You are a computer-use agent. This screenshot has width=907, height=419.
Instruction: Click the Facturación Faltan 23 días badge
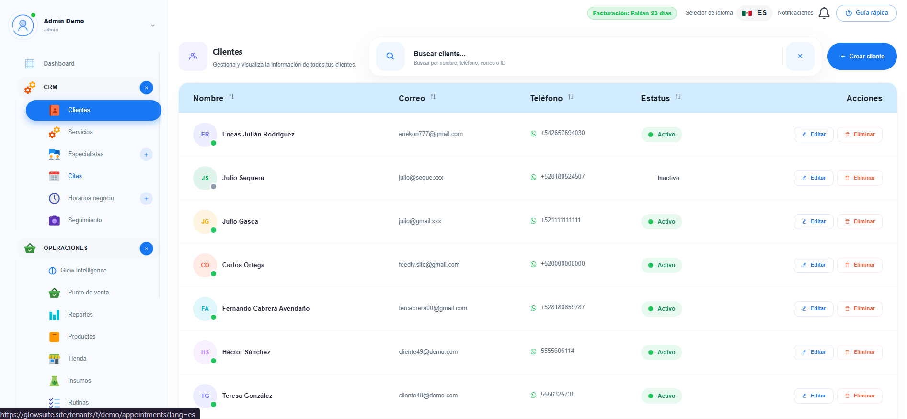(x=632, y=13)
